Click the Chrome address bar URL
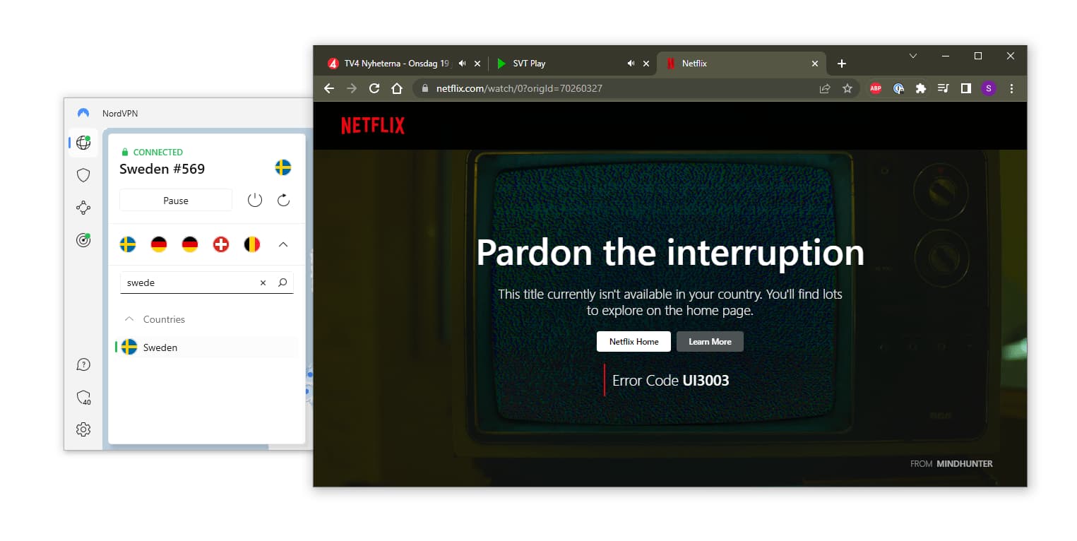Screen dimensions: 1077x541 coord(519,88)
